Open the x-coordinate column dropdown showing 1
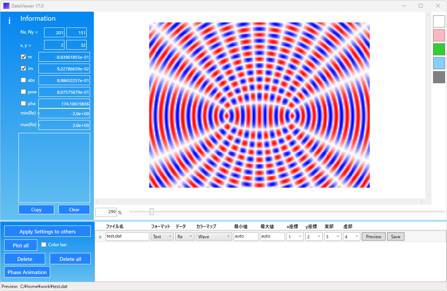The width and height of the screenshot is (447, 291). tap(295, 237)
